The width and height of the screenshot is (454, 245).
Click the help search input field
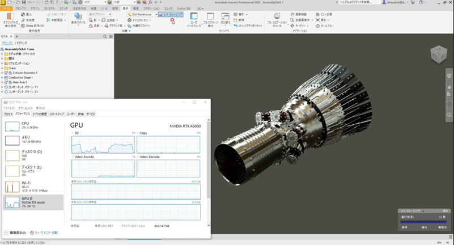(x=359, y=2)
